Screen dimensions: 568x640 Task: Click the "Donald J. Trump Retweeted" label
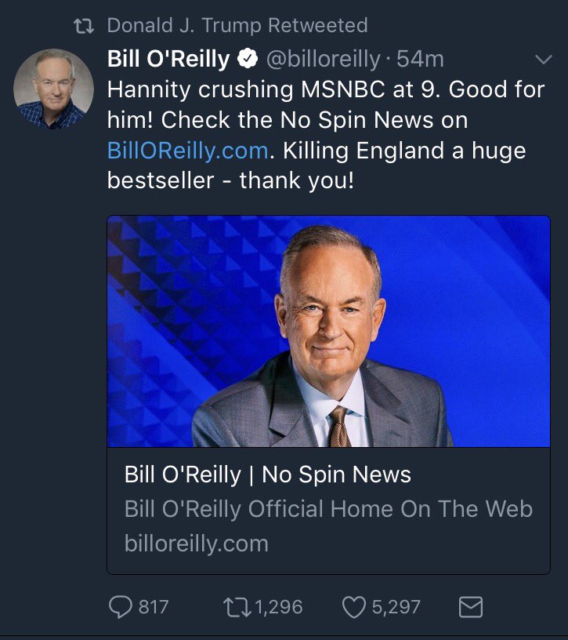click(237, 25)
